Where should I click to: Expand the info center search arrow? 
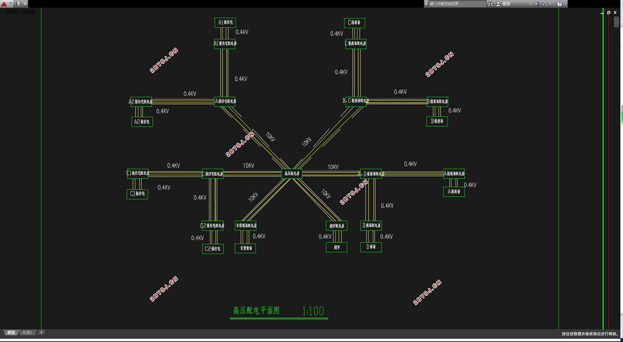coord(426,4)
